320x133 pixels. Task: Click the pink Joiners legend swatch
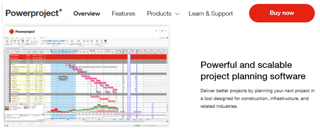(x=25, y=108)
